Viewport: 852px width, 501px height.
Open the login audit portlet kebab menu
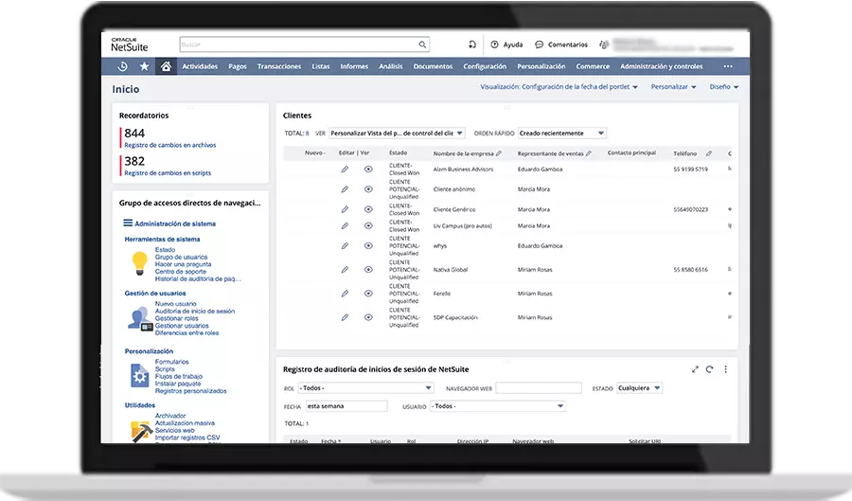726,368
